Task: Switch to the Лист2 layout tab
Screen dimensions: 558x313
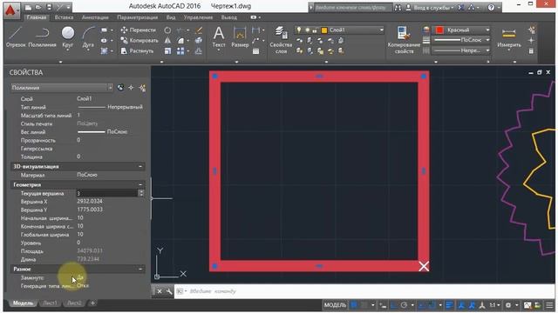Action: pyautogui.click(x=74, y=303)
